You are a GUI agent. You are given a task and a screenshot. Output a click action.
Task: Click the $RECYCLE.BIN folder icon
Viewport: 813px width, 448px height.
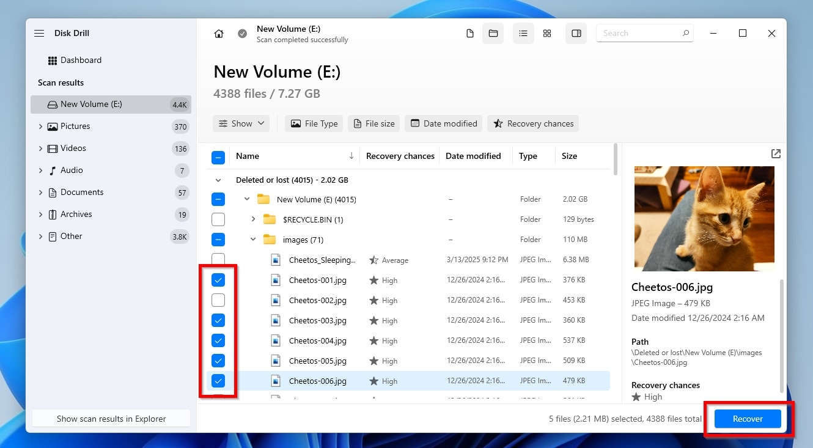tap(270, 219)
